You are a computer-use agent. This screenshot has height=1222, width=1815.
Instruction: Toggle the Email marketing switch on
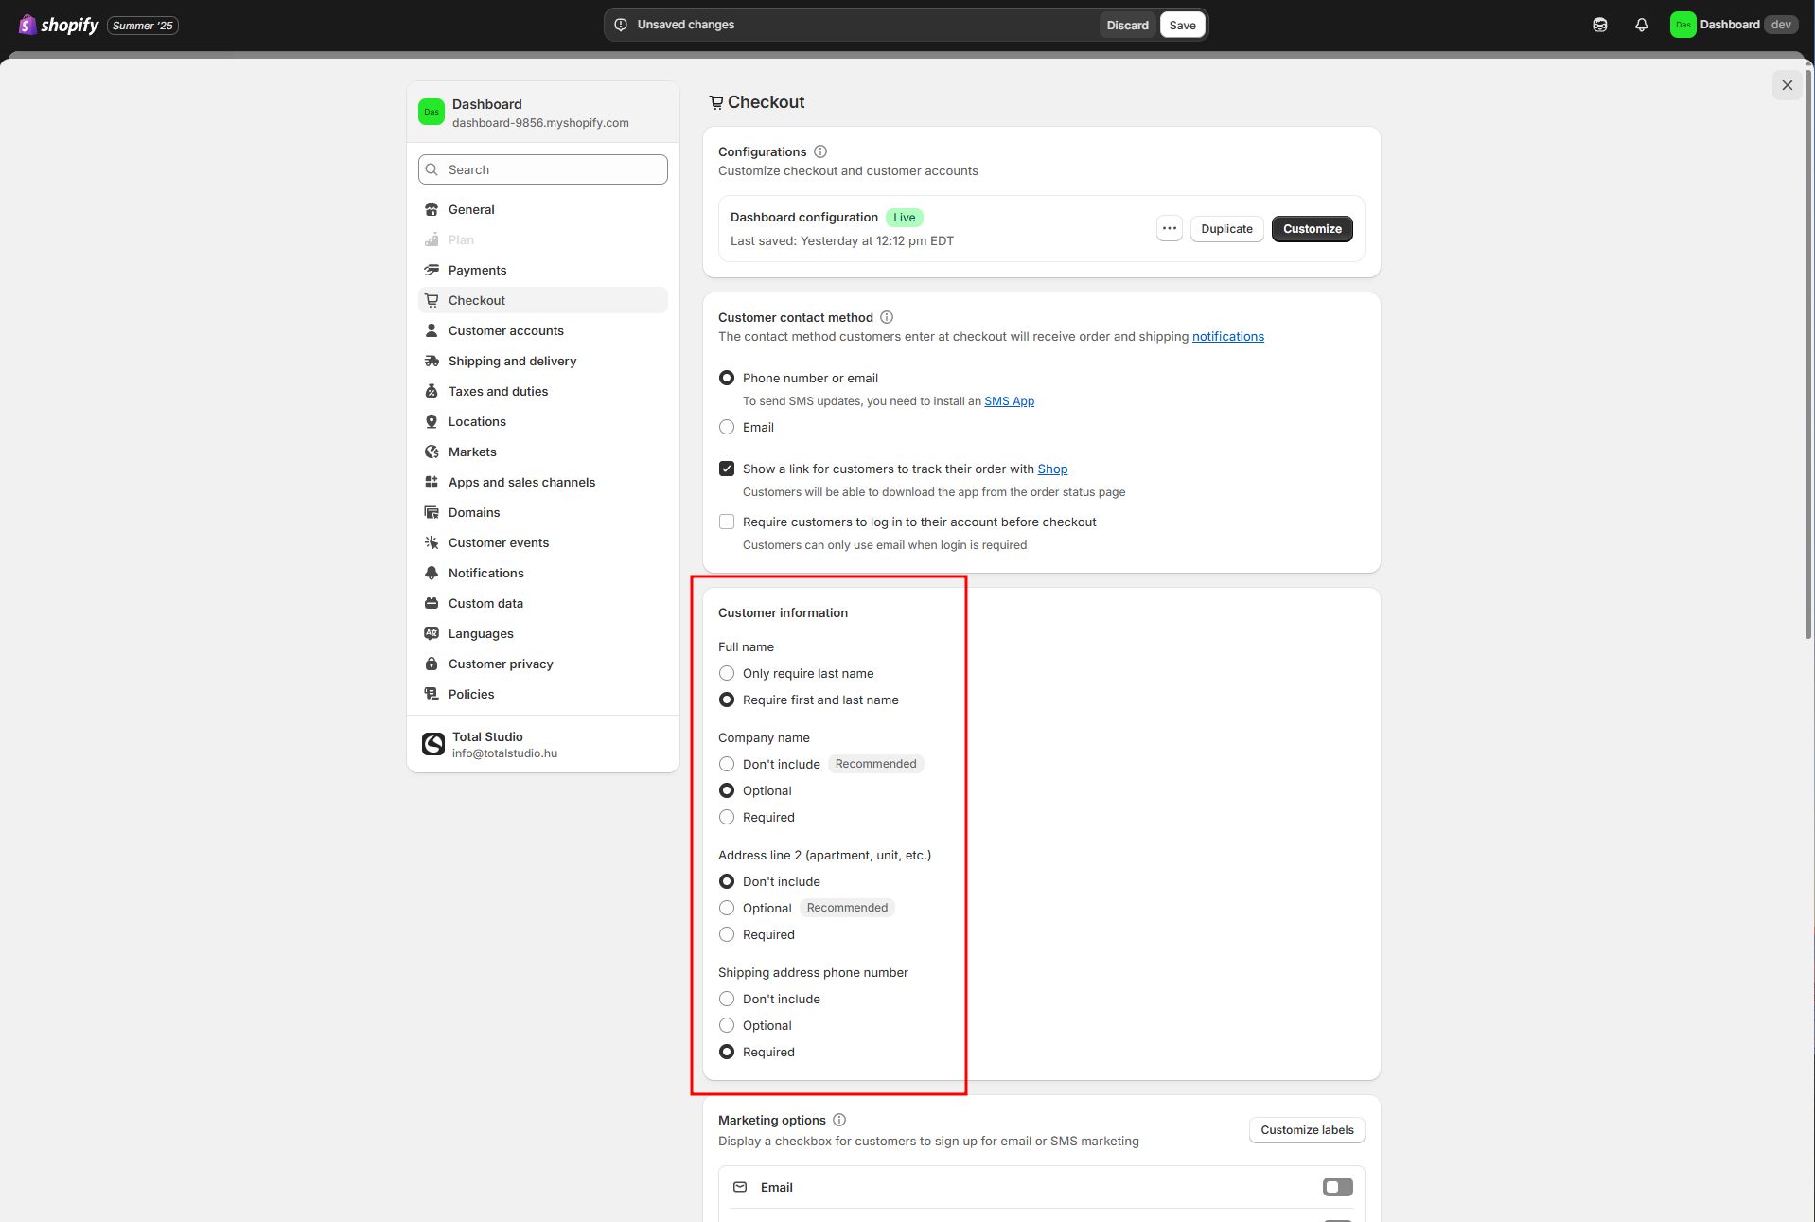pyautogui.click(x=1337, y=1187)
